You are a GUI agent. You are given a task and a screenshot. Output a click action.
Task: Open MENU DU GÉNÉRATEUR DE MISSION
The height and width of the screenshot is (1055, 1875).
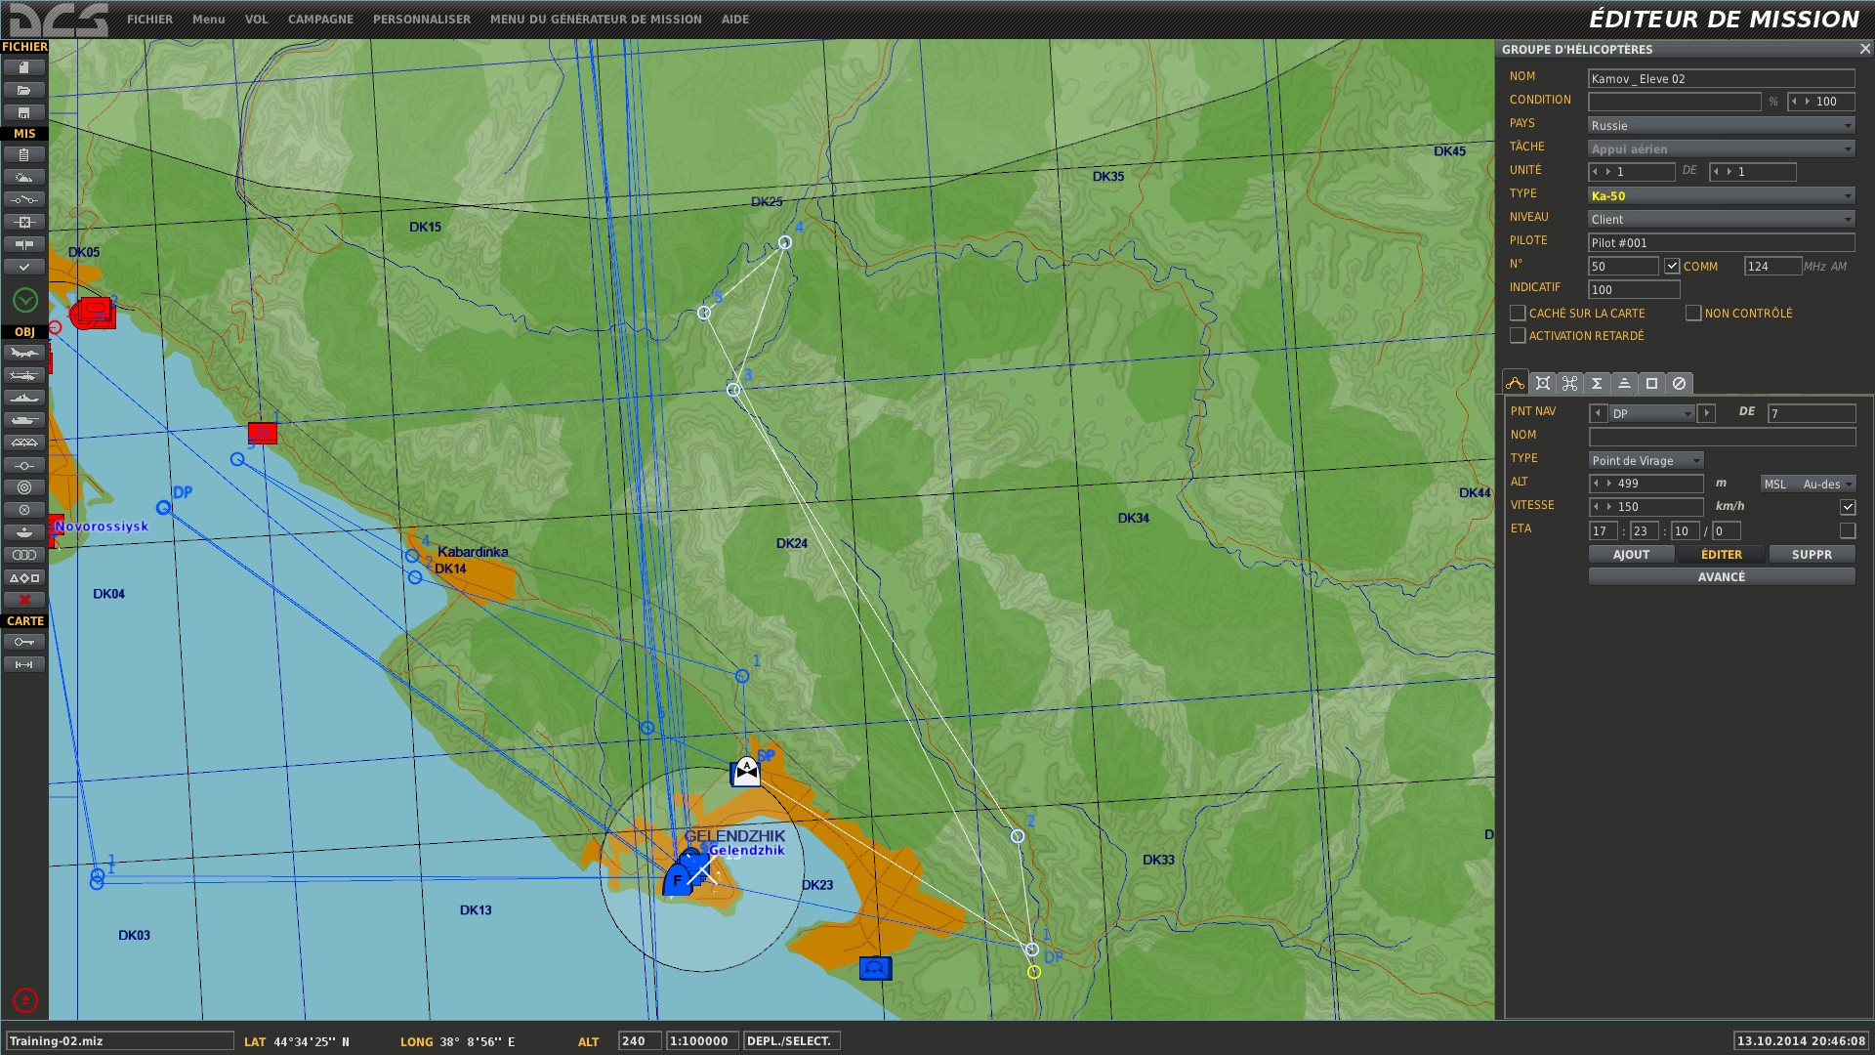point(596,20)
